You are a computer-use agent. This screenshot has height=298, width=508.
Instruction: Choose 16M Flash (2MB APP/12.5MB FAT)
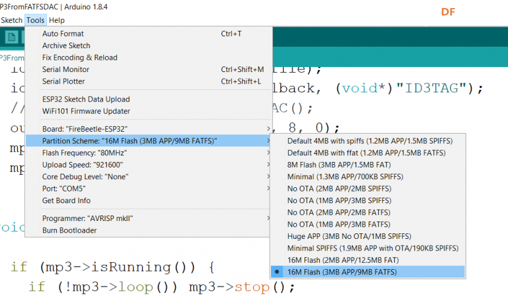368,260
